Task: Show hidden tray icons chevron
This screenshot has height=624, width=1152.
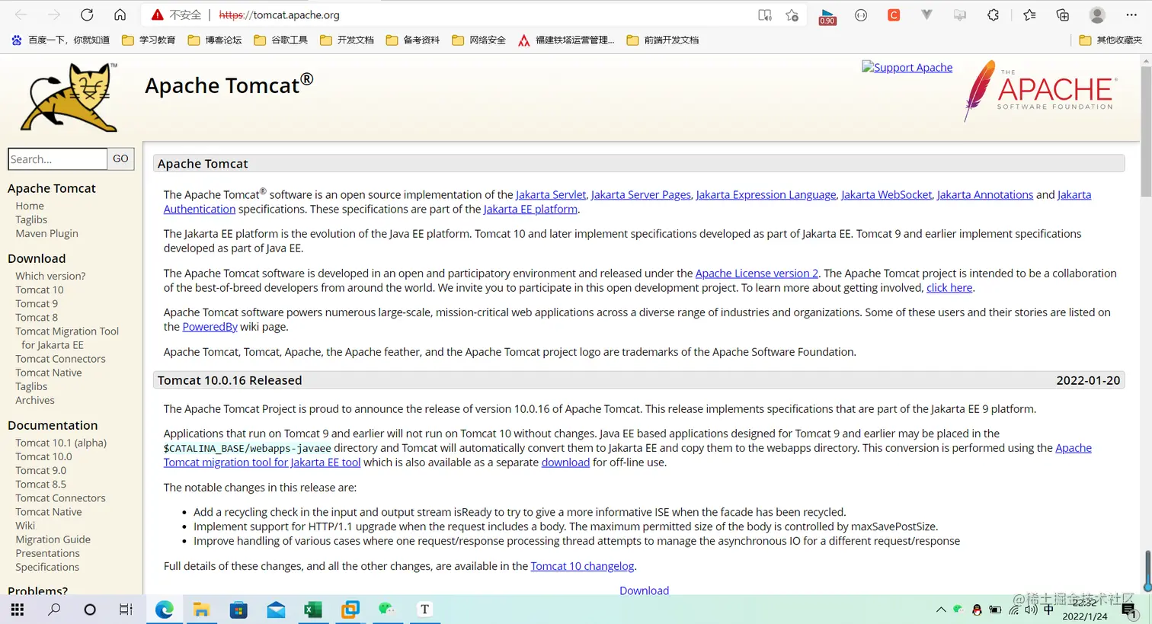Action: pos(941,610)
